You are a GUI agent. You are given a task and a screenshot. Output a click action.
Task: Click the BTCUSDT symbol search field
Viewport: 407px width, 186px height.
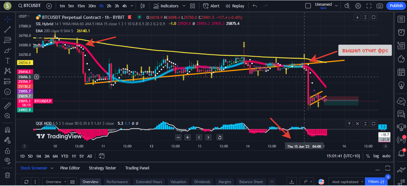[30, 6]
